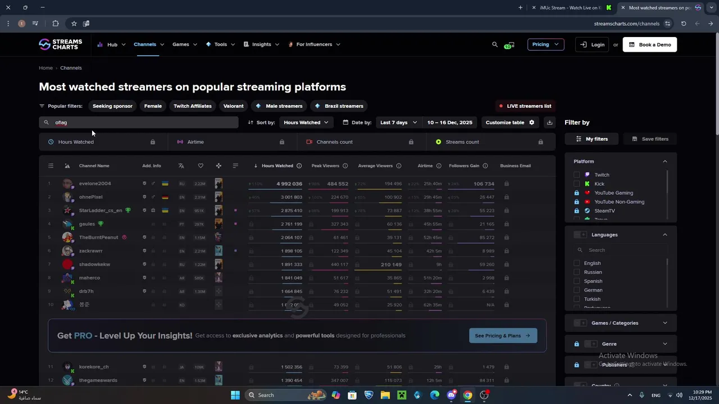
Task: Open the Last 7 days date dropdown
Action: (x=399, y=122)
